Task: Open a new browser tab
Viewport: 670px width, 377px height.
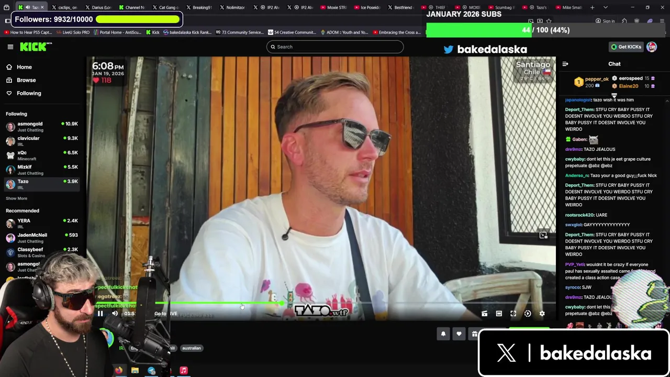Action: [x=592, y=7]
